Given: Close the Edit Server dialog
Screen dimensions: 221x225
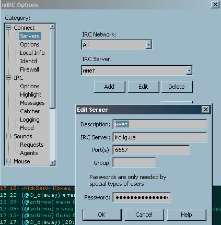Looking at the screenshot, I should pos(206,110).
